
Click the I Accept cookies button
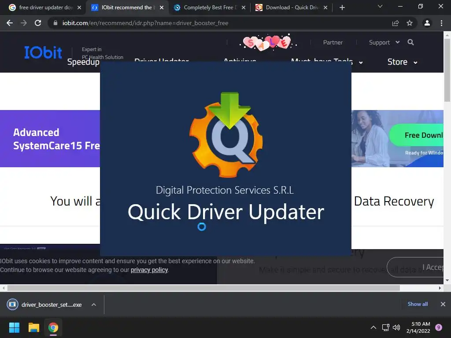(415, 267)
